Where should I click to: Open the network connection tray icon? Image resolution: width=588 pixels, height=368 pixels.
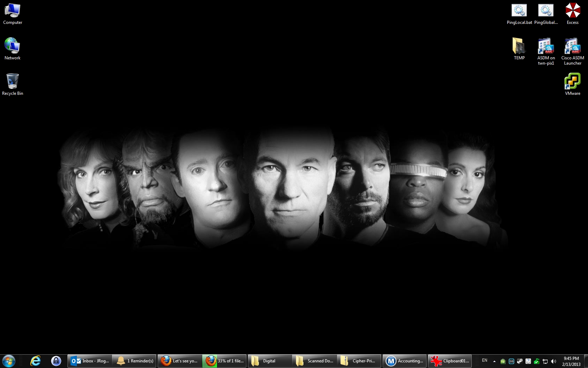[545, 361]
